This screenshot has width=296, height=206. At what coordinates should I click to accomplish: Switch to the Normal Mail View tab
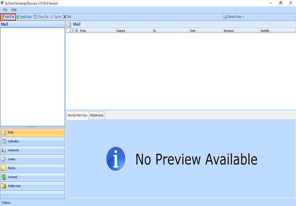[x=77, y=115]
